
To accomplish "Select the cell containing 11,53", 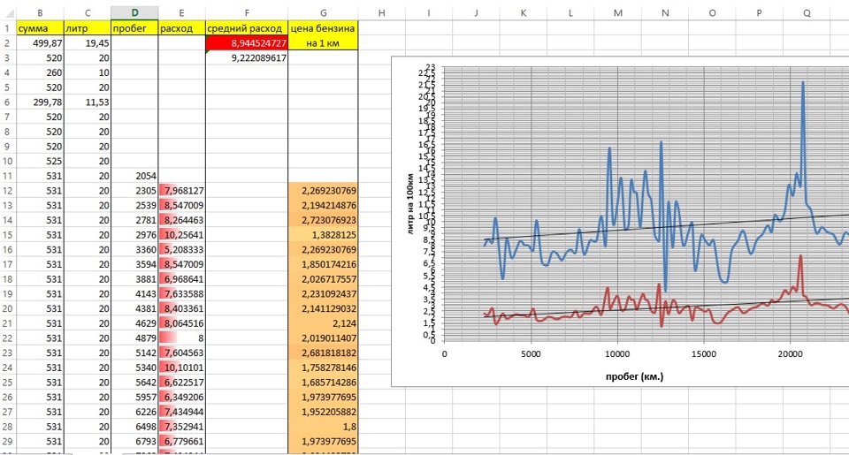I will (x=88, y=102).
